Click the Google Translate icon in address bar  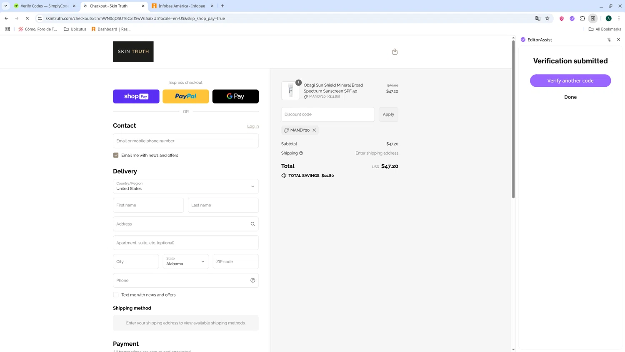pos(537,18)
